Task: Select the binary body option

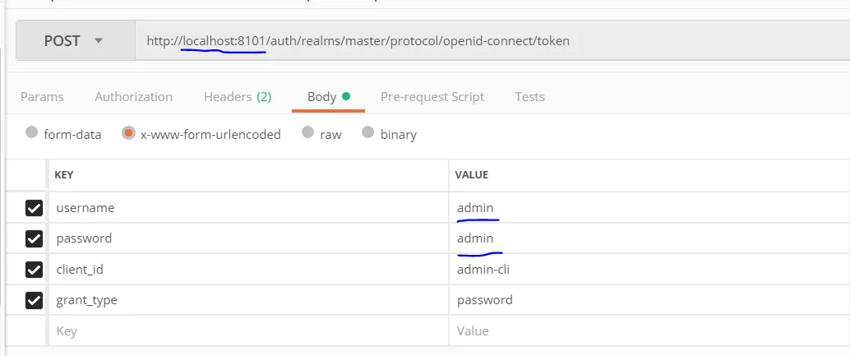Action: tap(367, 133)
